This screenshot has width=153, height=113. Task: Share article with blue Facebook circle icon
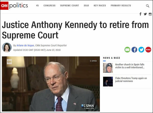(134, 50)
